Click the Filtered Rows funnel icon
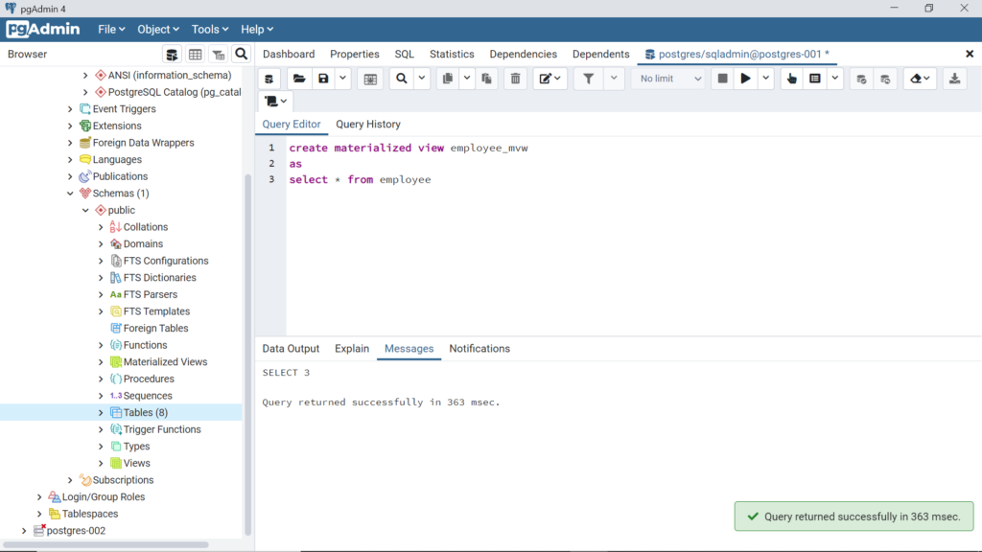Screen dimensions: 982x552 [x=218, y=55]
